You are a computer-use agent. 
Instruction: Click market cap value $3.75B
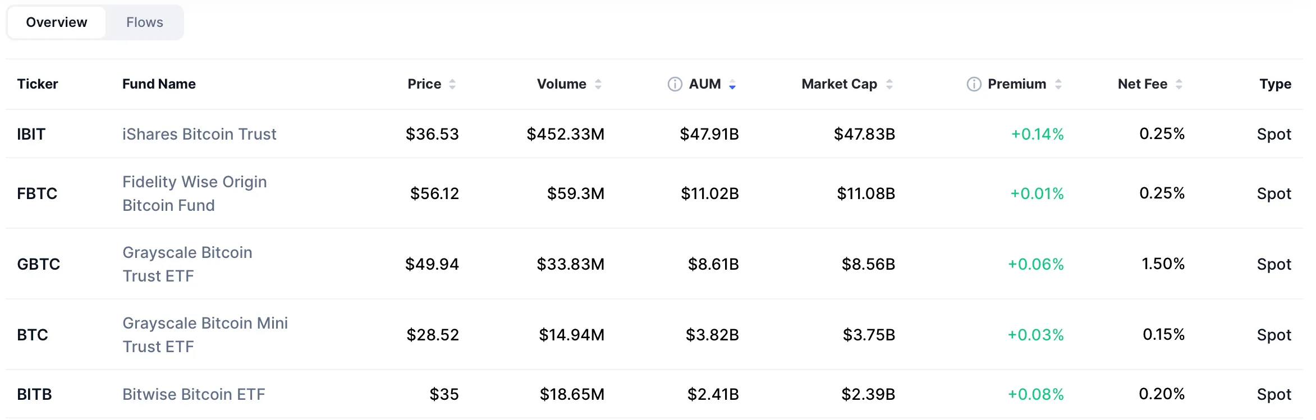coord(869,335)
